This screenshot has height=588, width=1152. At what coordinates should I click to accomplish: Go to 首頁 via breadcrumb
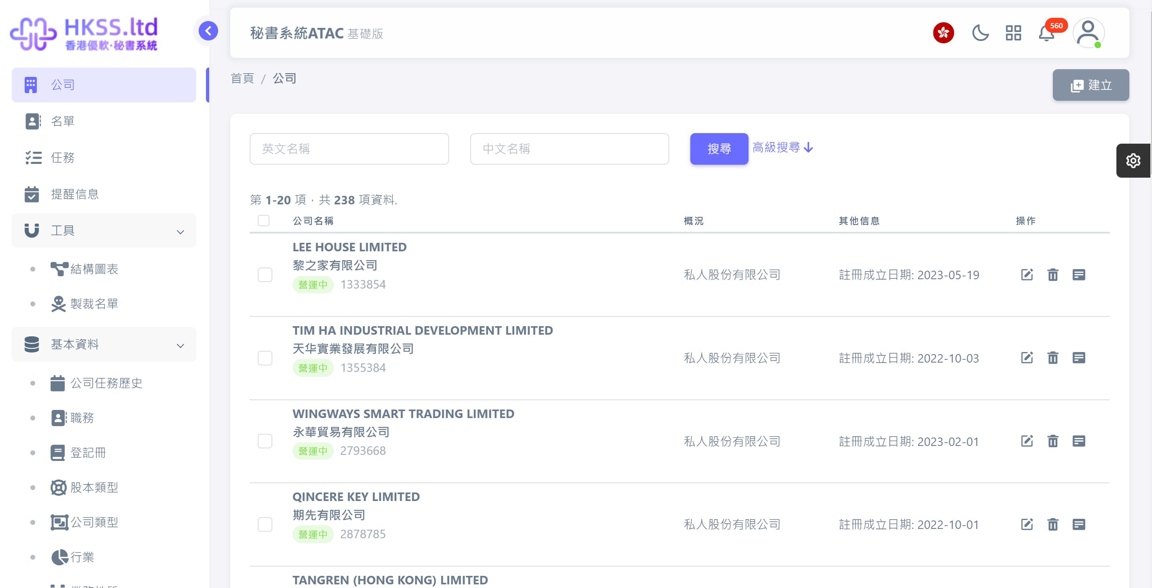point(242,79)
